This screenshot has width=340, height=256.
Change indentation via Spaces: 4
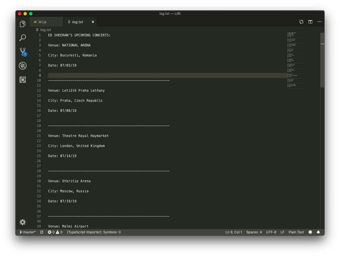click(254, 232)
